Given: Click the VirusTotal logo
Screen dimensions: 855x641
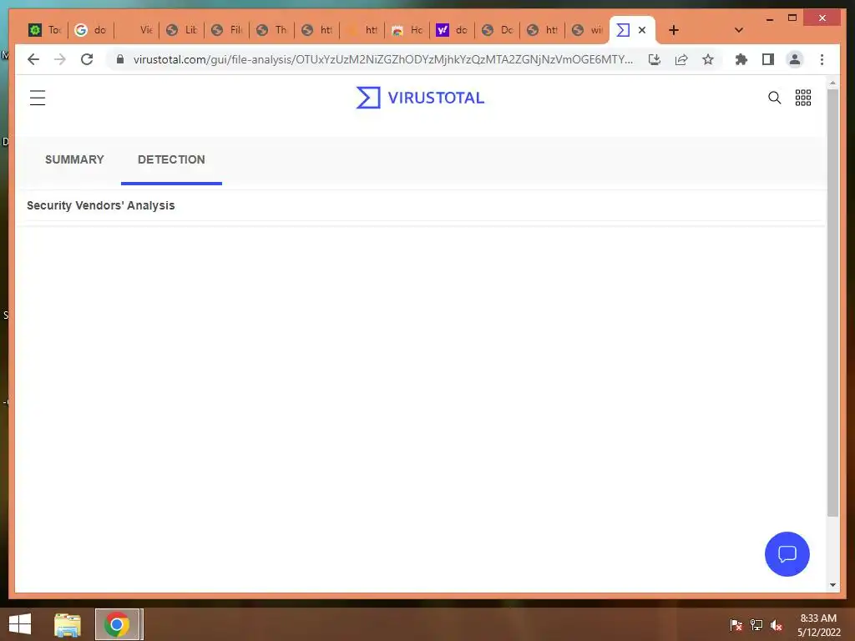Looking at the screenshot, I should tap(420, 98).
